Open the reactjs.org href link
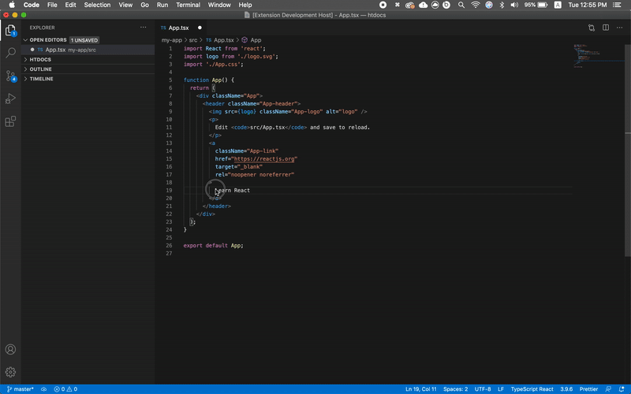This screenshot has height=394, width=631. [263, 158]
